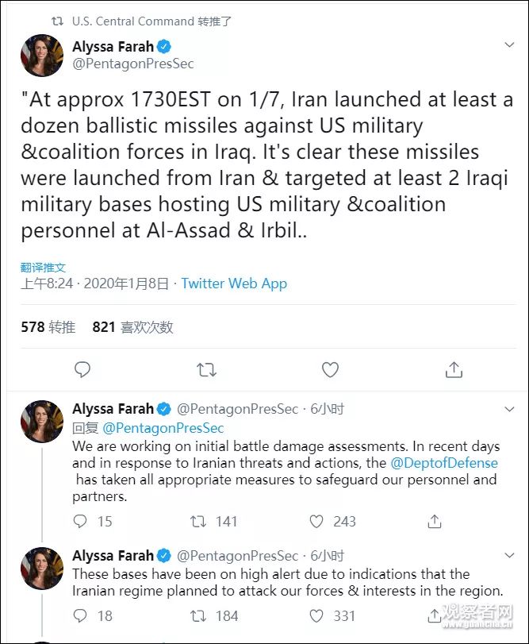
Task: View the 578 转推 retweets list
Action: (x=48, y=327)
